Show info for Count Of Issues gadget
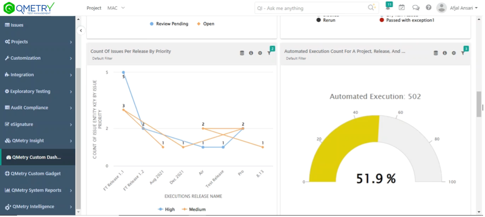This screenshot has height=217, width=485. point(251,53)
